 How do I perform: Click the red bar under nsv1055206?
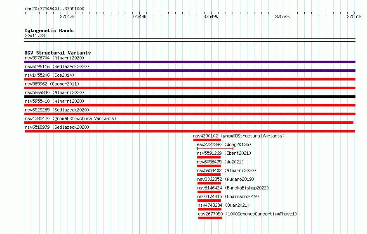[x=190, y=79]
